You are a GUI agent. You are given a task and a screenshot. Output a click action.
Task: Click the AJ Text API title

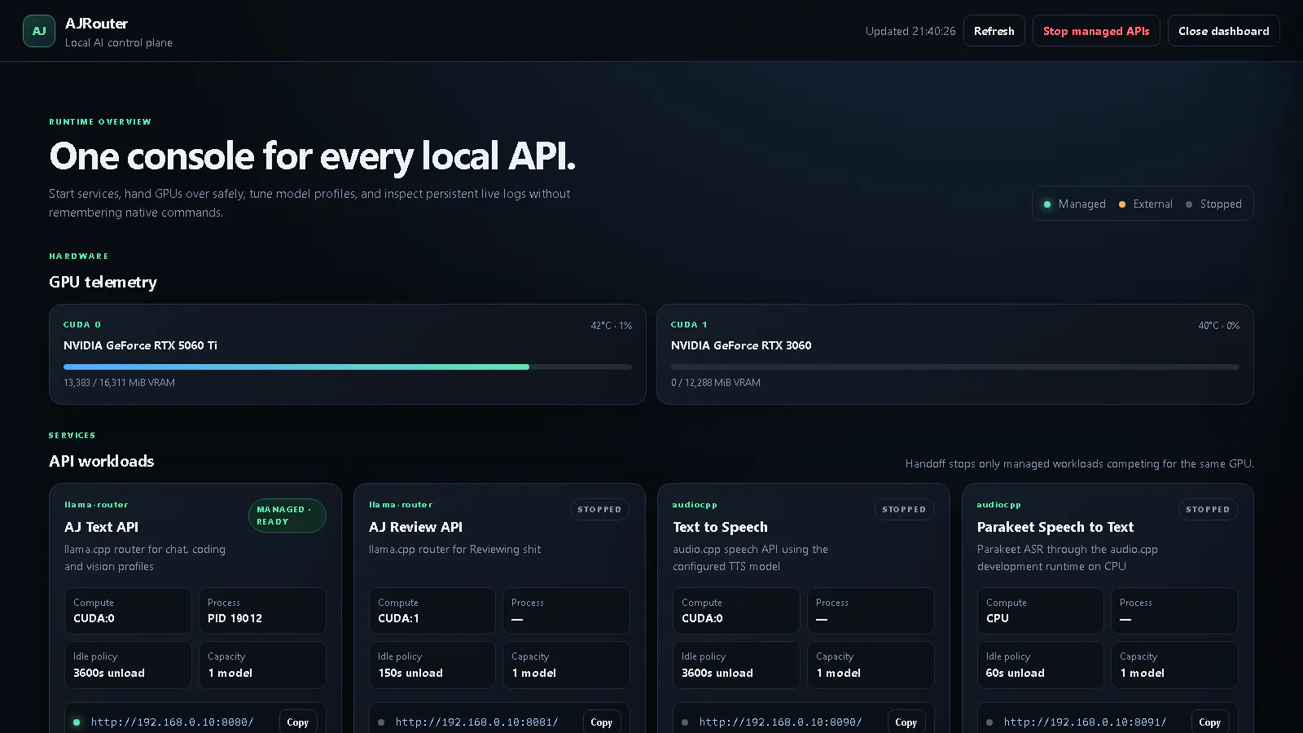pyautogui.click(x=102, y=527)
